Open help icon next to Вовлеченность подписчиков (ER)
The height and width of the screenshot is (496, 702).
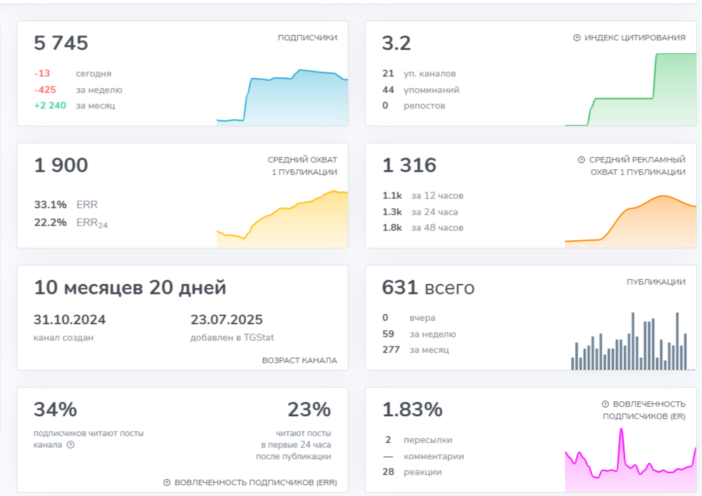pos(605,405)
